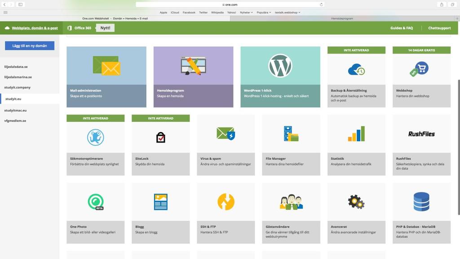Open the Blogg newspaper icon
This screenshot has width=460, height=259.
click(x=160, y=202)
